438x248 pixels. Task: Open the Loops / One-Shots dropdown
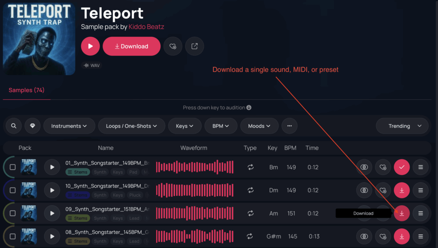point(132,126)
